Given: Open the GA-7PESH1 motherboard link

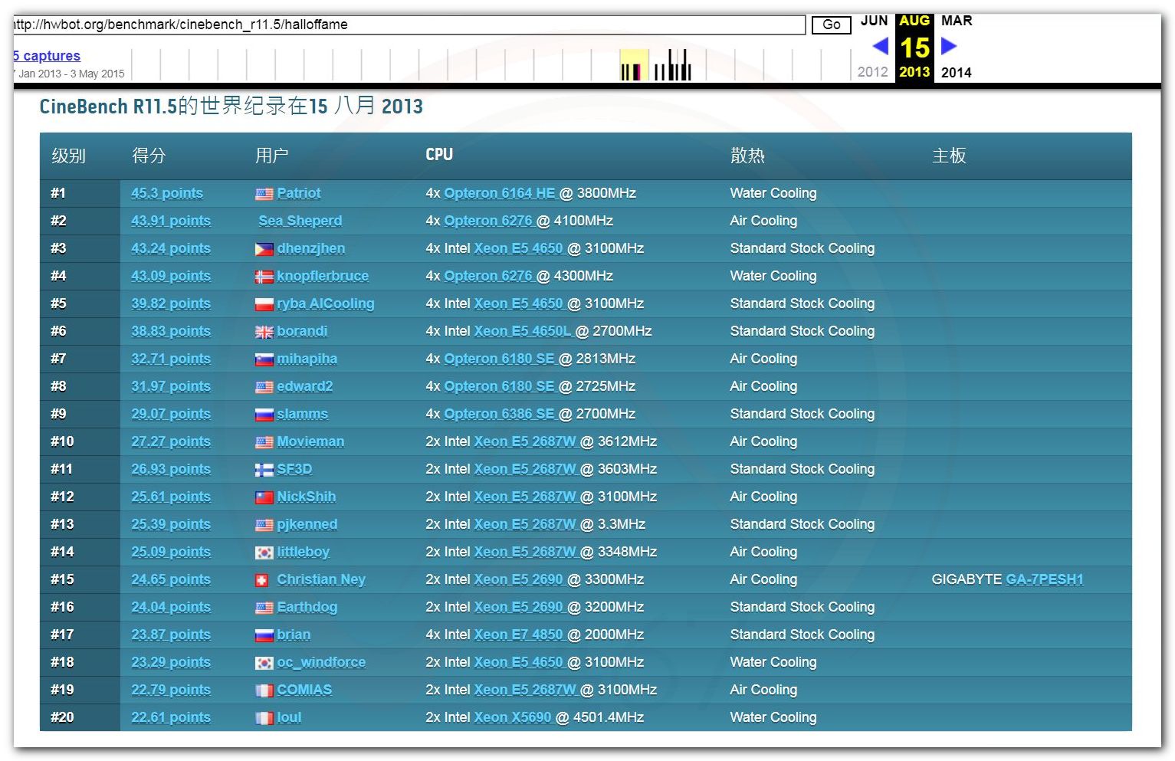Looking at the screenshot, I should point(1045,579).
